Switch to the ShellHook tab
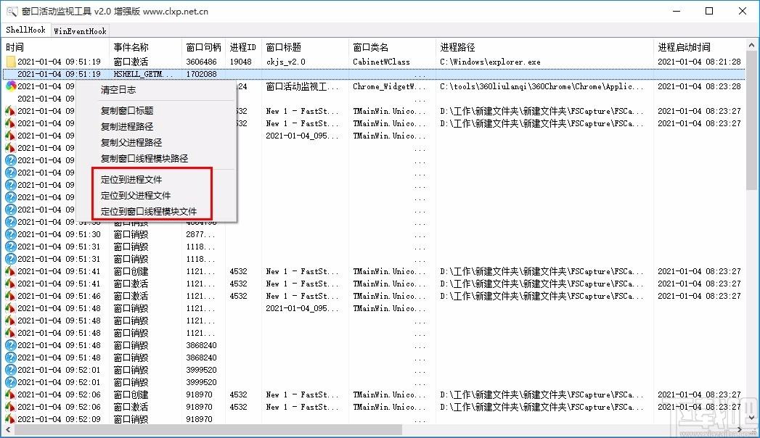The width and height of the screenshot is (760, 438). [25, 30]
